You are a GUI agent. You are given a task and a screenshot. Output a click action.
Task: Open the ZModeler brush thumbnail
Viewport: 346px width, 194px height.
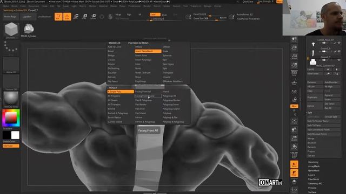coord(11,30)
